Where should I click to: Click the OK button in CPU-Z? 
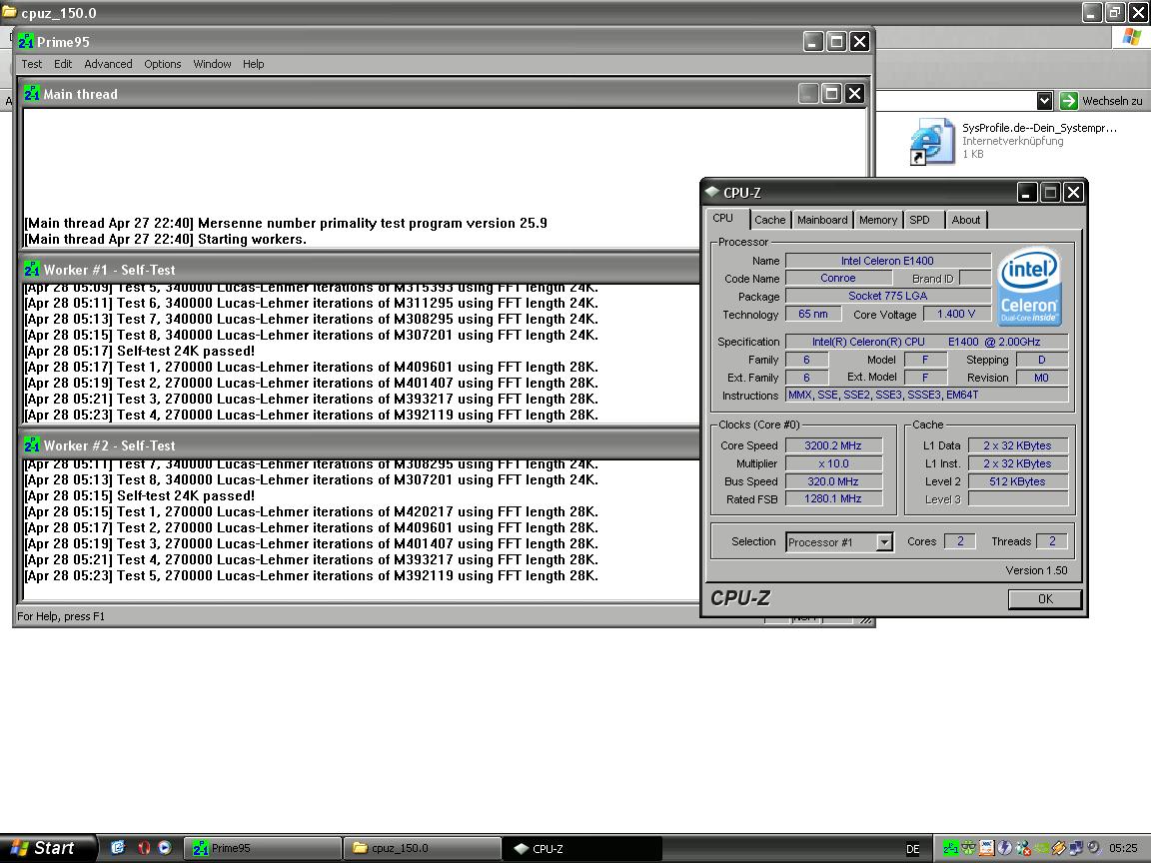[1045, 599]
